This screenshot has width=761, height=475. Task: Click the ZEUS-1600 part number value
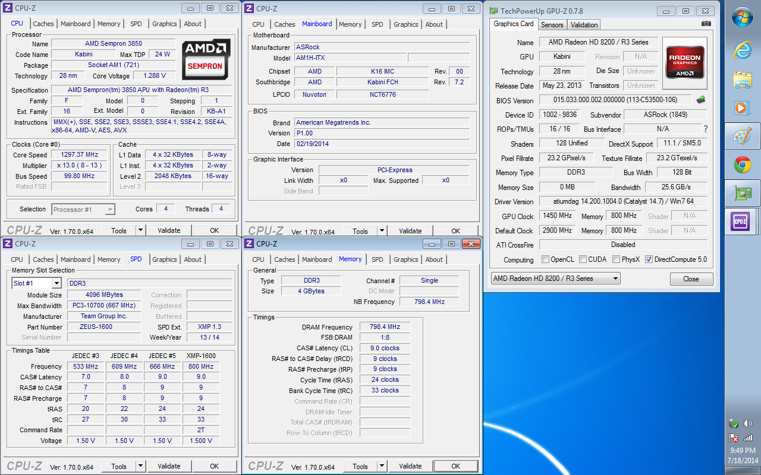tap(103, 327)
